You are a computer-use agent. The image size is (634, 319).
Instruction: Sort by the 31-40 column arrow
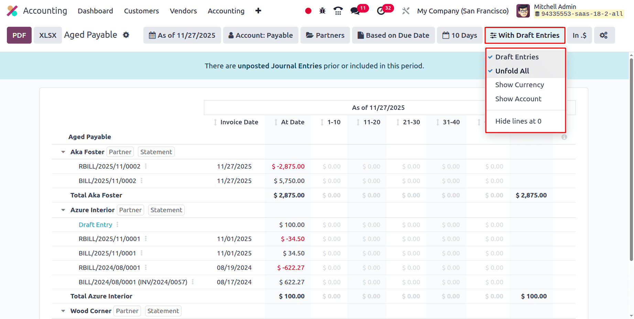click(438, 122)
